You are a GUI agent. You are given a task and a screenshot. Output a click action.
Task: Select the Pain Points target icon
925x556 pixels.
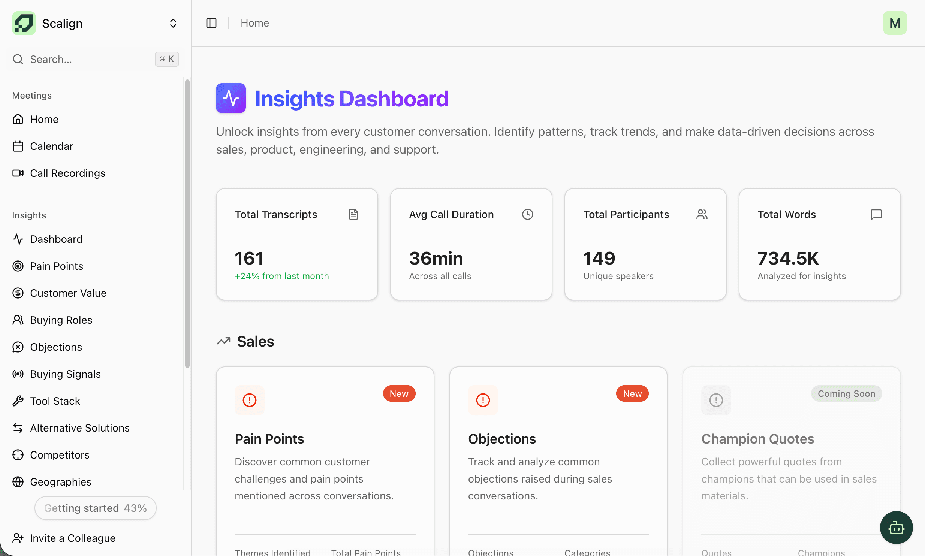[18, 266]
